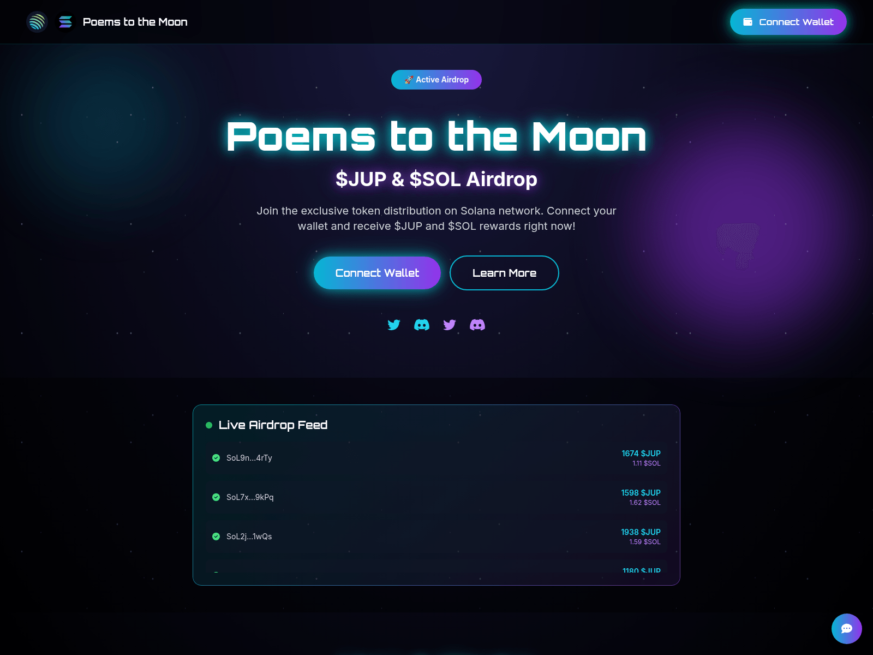873x655 pixels.
Task: Open the cyan Discord icon link
Action: tap(422, 325)
